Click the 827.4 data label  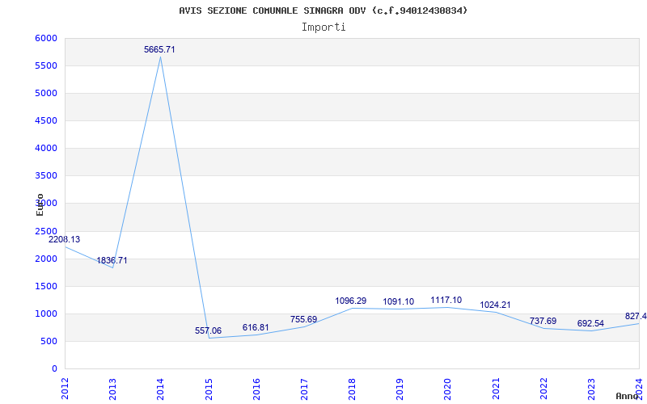pyautogui.click(x=636, y=316)
